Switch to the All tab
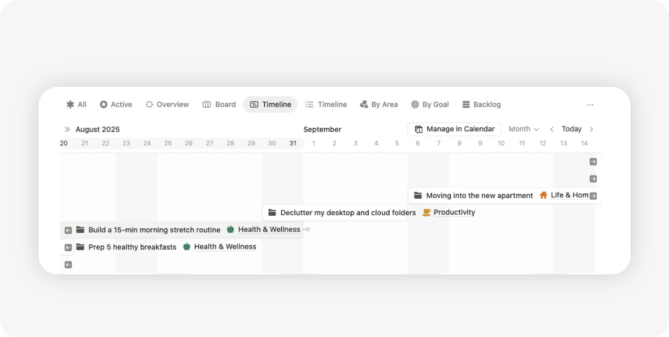The height and width of the screenshot is (337, 669). 76,105
